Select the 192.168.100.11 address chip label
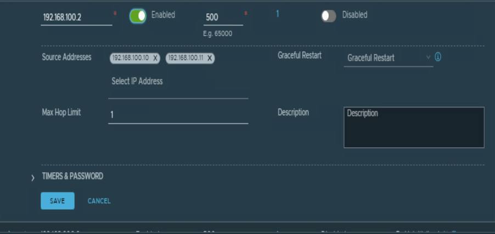Screen dimensions: 495x234 [x=185, y=58]
